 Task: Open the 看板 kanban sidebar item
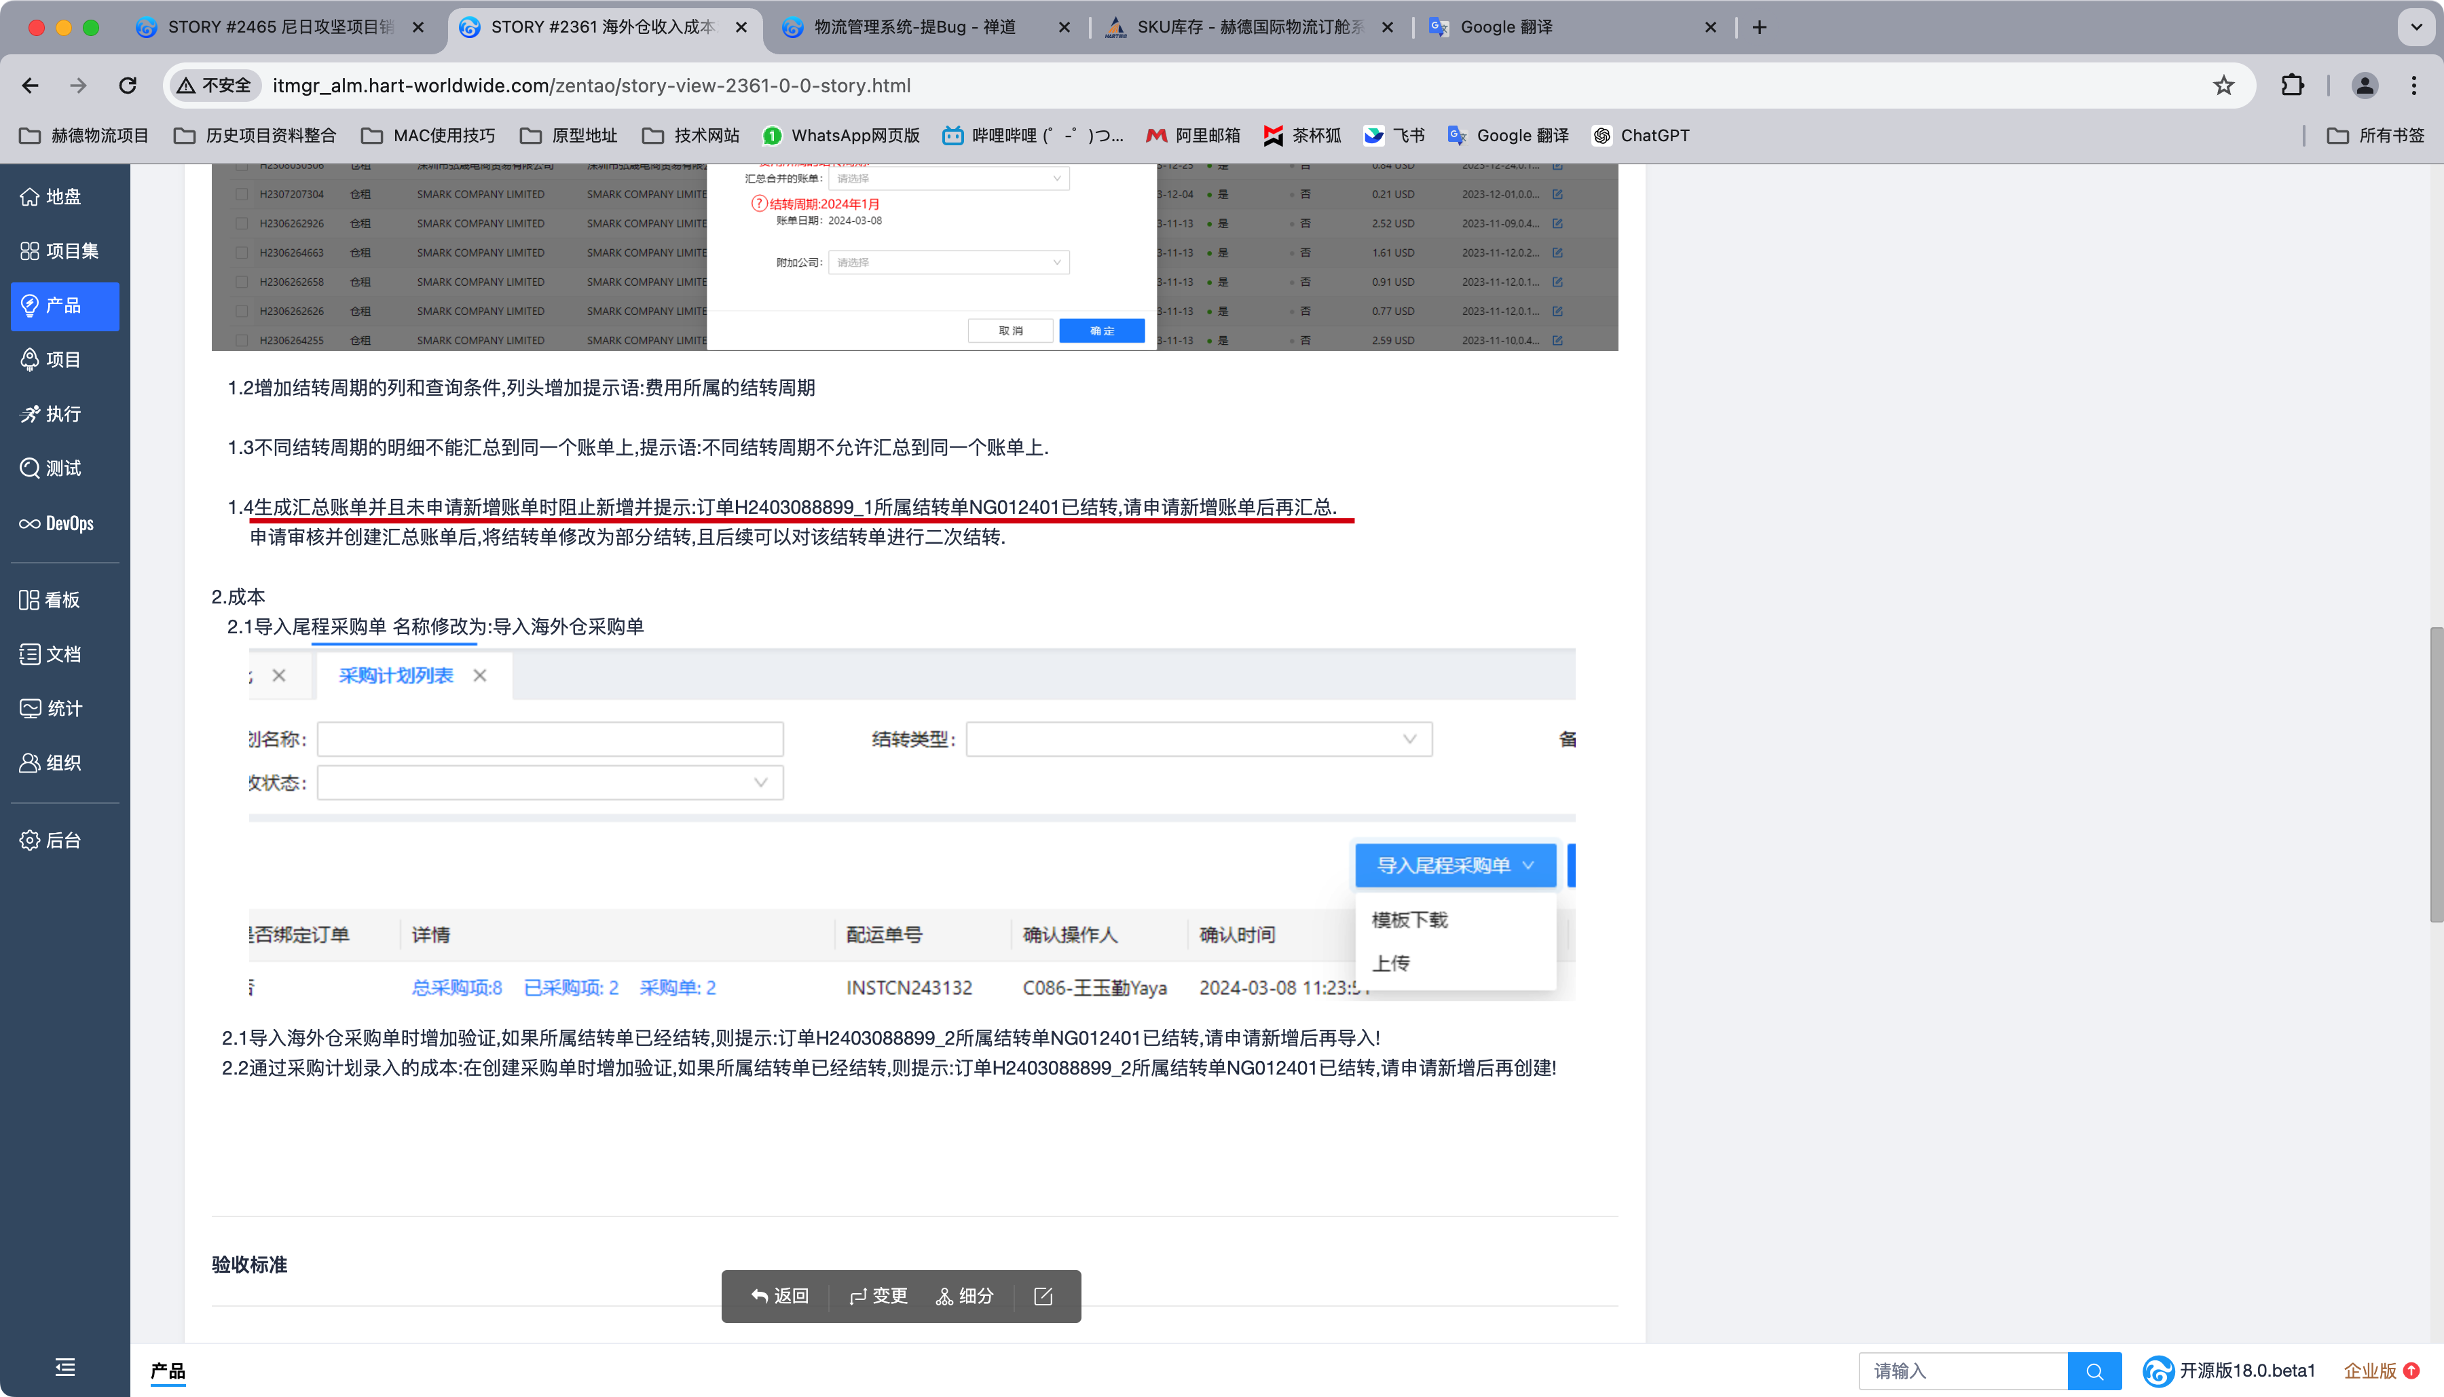tap(50, 599)
